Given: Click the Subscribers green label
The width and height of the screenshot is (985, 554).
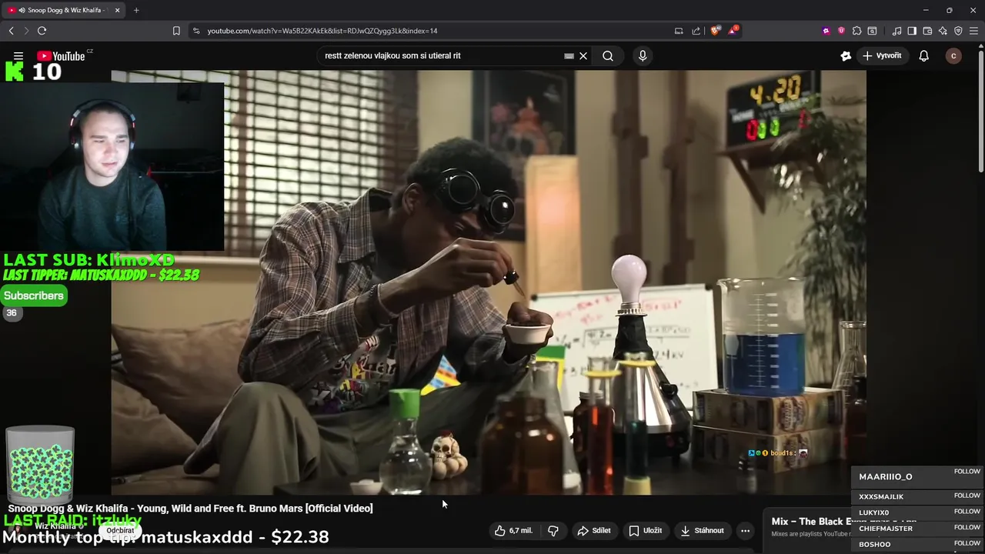Looking at the screenshot, I should tap(34, 295).
